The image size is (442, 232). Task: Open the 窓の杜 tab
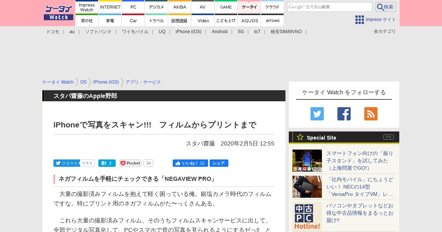(87, 20)
